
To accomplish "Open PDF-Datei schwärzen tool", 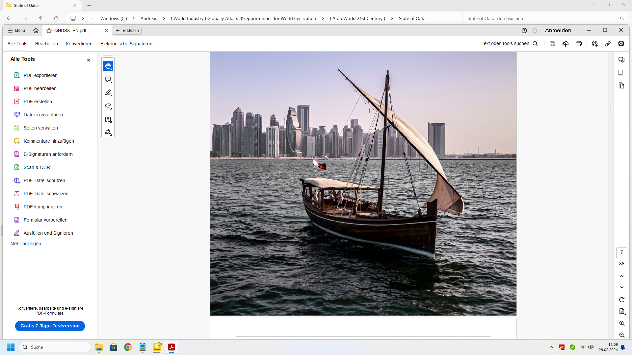I will 46,194.
